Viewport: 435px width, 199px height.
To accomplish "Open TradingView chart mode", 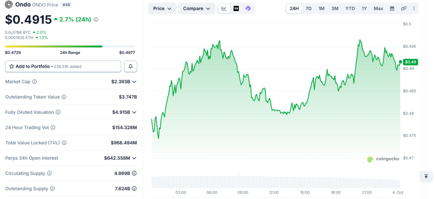I will click(x=236, y=8).
